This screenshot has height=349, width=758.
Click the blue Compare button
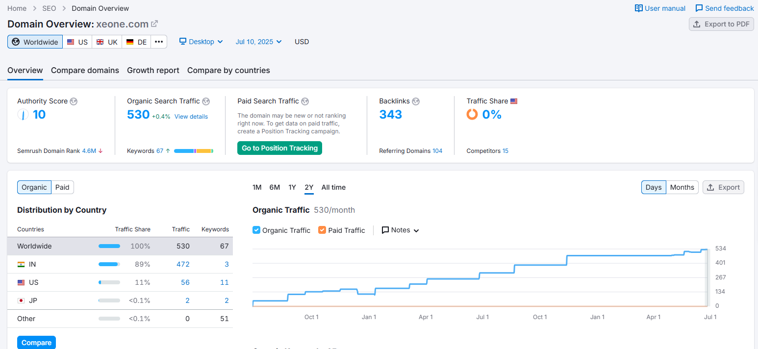point(36,343)
